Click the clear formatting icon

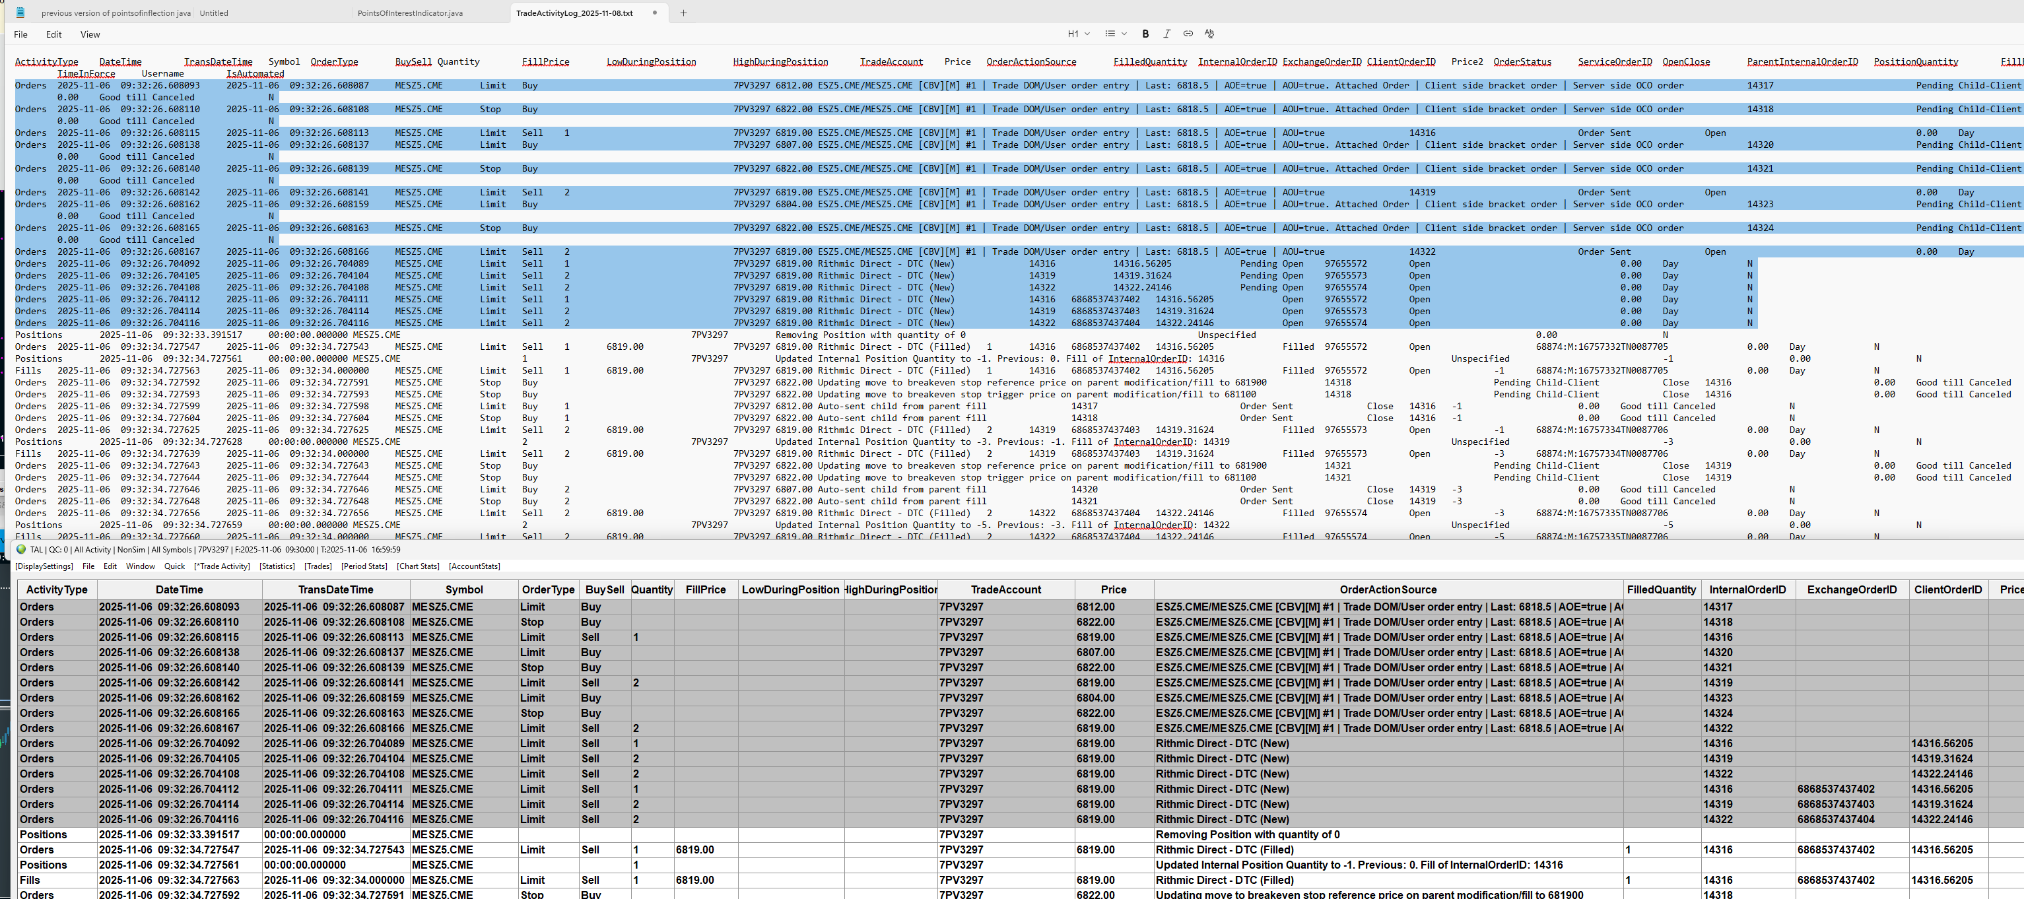pyautogui.click(x=1209, y=34)
